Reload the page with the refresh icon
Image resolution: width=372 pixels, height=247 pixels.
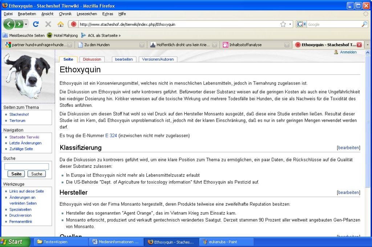(x=36, y=24)
